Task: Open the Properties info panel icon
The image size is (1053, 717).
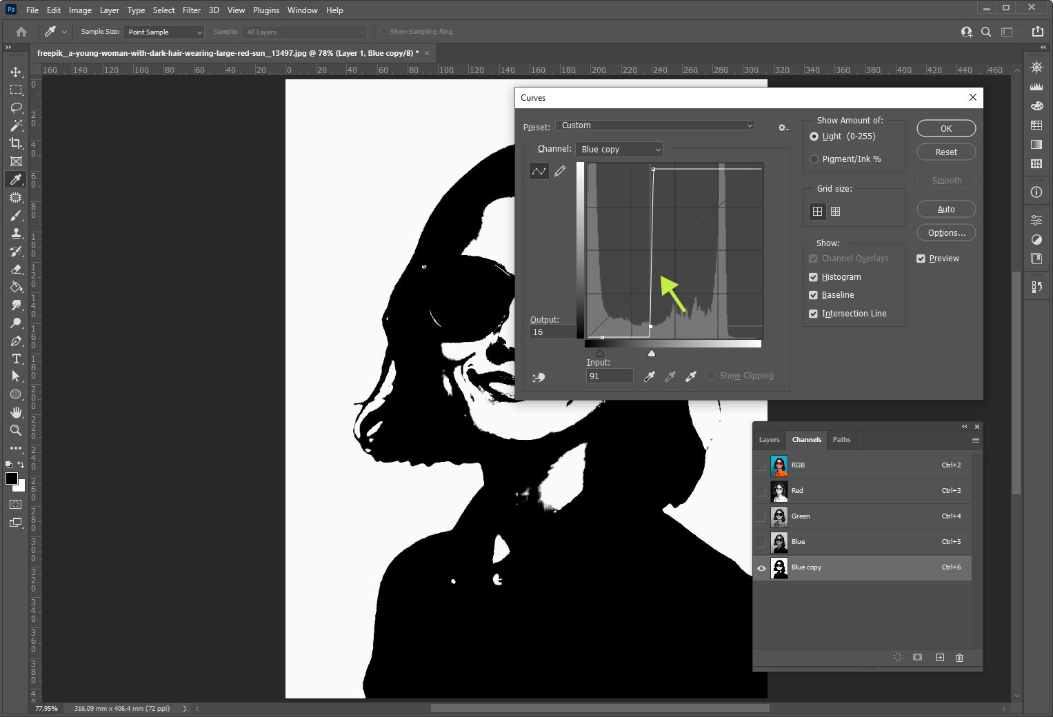Action: 1036,192
